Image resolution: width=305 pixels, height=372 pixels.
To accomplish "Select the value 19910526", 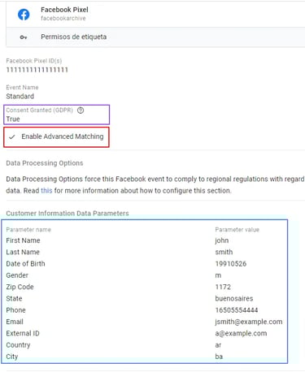I will point(231,264).
